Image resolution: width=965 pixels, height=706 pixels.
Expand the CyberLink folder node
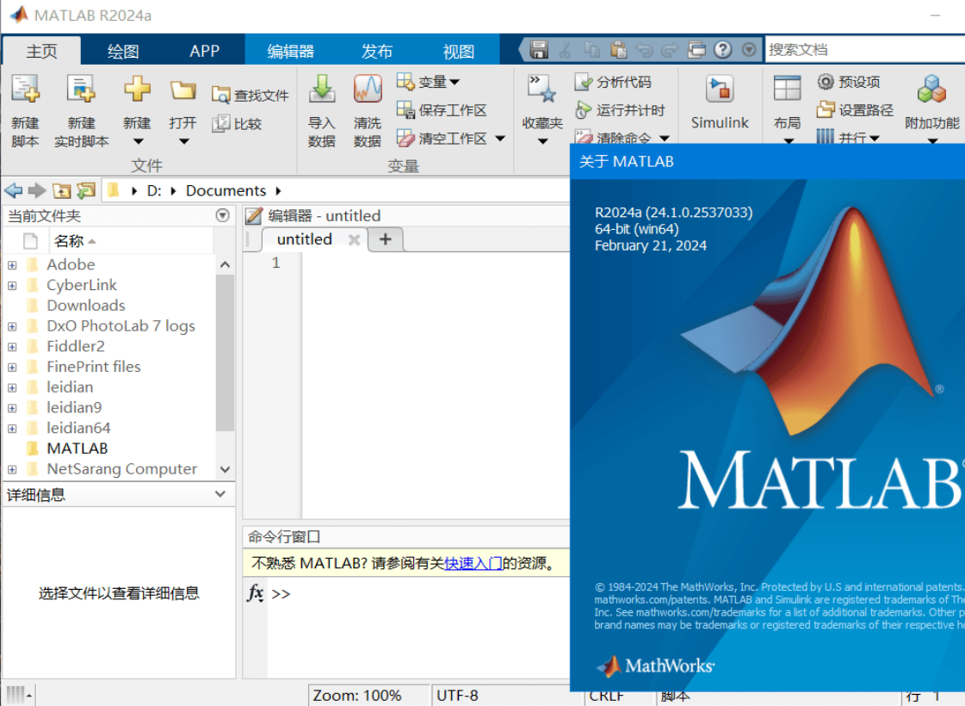coord(12,286)
